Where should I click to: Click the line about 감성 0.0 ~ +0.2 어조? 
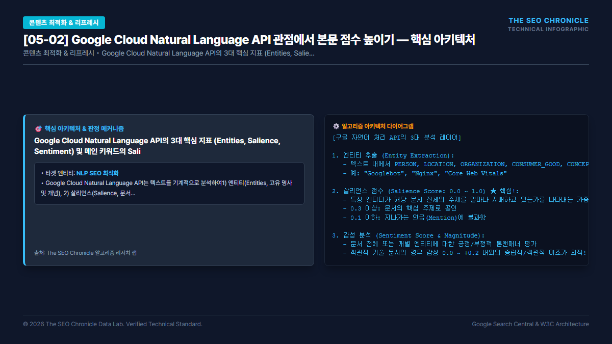[x=465, y=253]
